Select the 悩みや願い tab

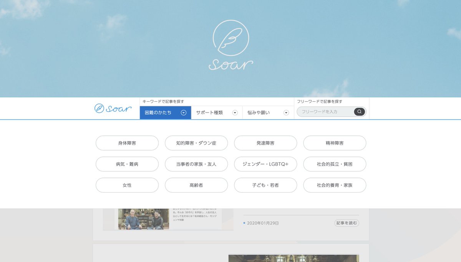[x=268, y=113]
